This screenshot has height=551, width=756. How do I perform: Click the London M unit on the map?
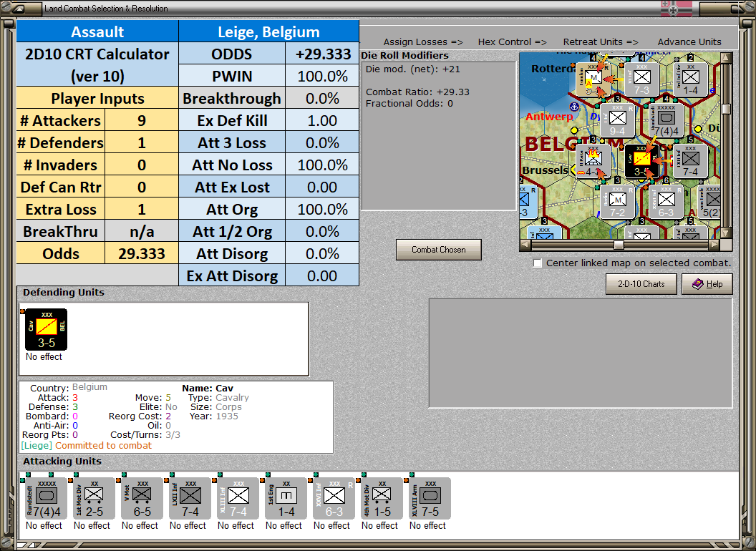tap(593, 79)
